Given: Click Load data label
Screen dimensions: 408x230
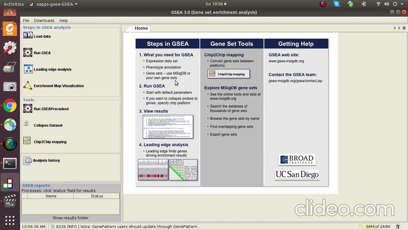Looking at the screenshot, I should (x=42, y=36).
